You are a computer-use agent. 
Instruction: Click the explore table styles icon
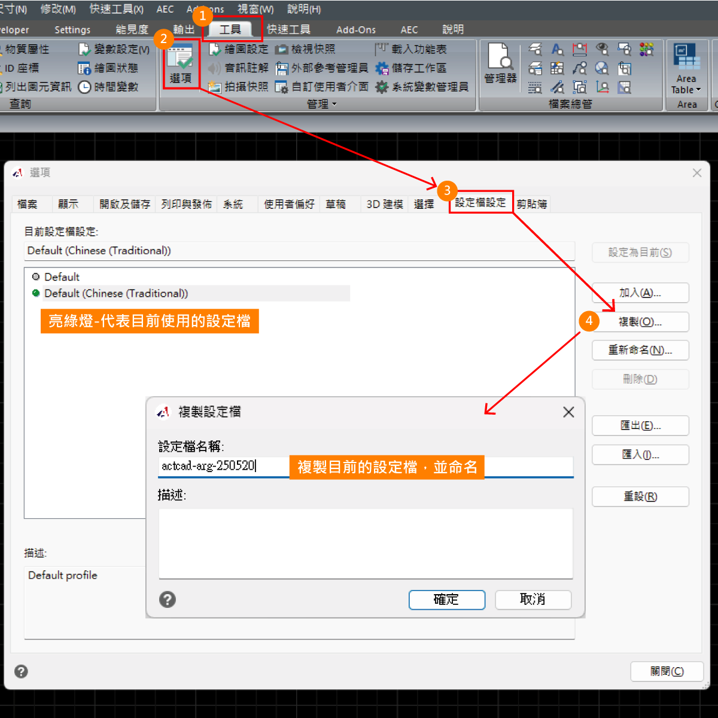557,68
